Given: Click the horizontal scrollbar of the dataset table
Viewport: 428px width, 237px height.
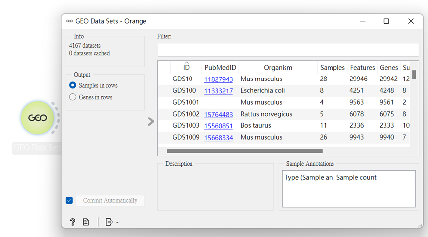Looking at the screenshot, I should pos(244,151).
